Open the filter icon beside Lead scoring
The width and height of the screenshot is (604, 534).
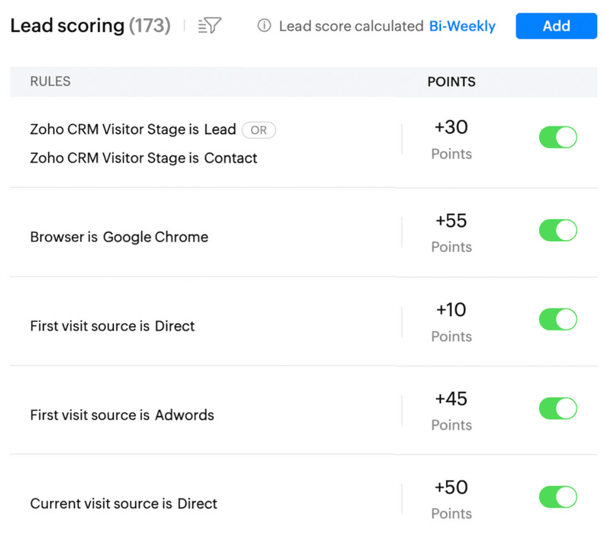tap(210, 26)
